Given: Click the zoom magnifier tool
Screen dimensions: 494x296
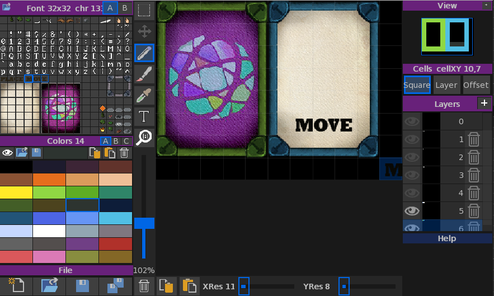Looking at the screenshot, I should click(144, 137).
